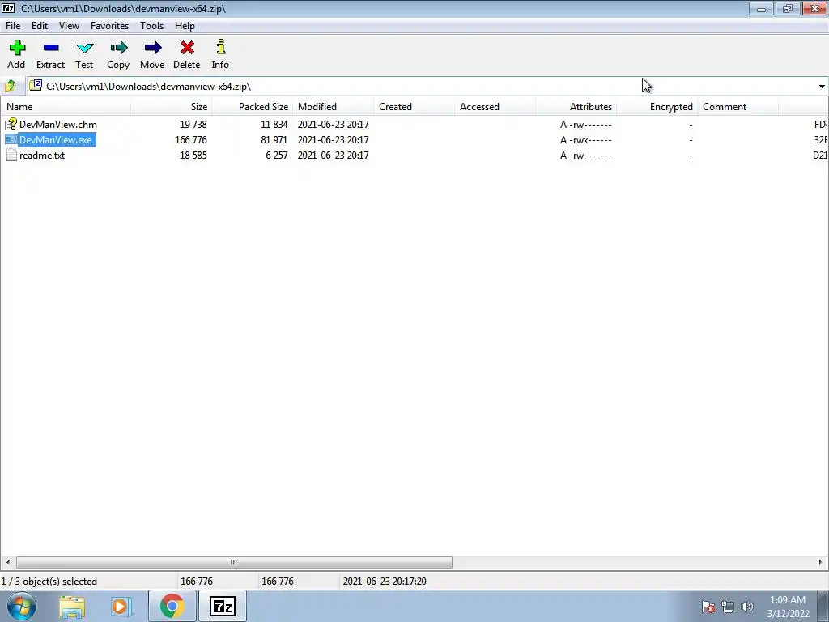
Task: Click the Action Center flag tray icon
Action: (708, 607)
